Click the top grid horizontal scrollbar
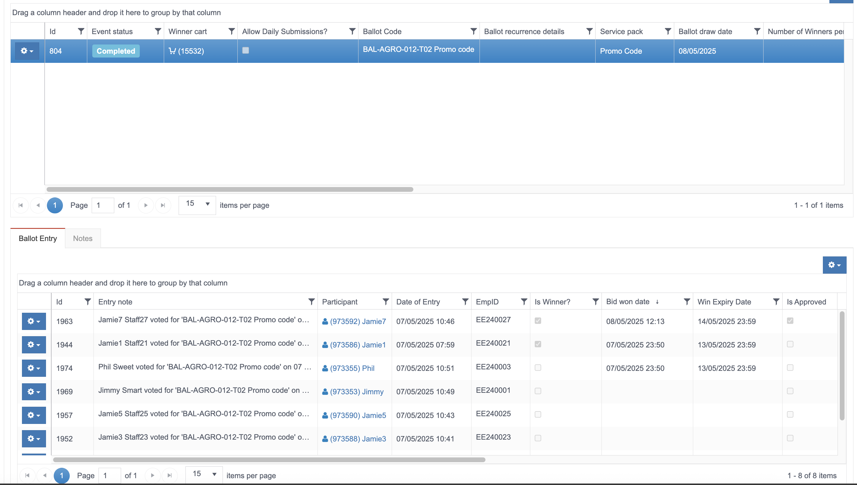 [230, 189]
